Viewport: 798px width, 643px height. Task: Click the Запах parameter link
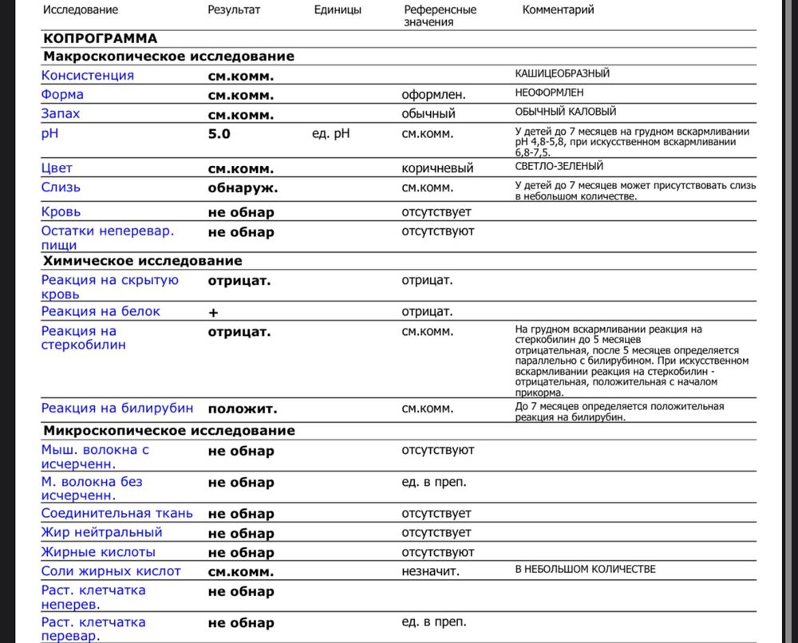coord(61,113)
